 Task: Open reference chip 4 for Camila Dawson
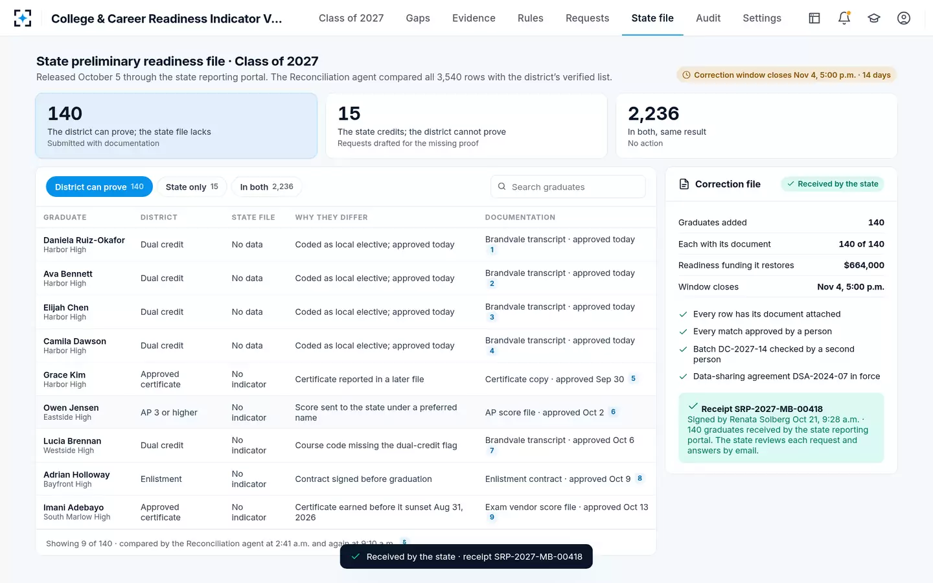[x=492, y=351]
